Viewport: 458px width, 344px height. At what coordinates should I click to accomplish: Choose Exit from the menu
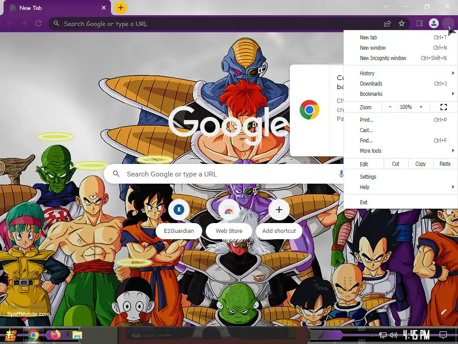[x=401, y=202]
